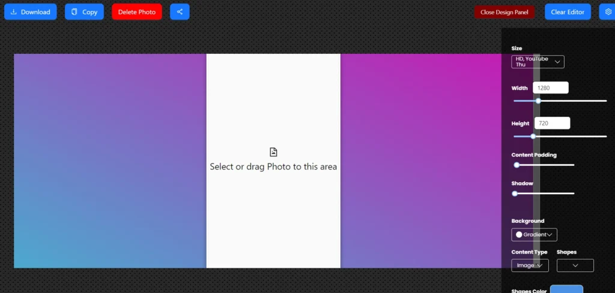Viewport: 615px width, 293px height.
Task: Click the Content Padding slider handle
Action: [x=517, y=165]
